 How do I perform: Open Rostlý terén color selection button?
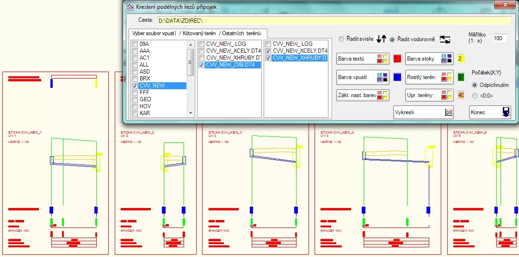click(x=429, y=77)
